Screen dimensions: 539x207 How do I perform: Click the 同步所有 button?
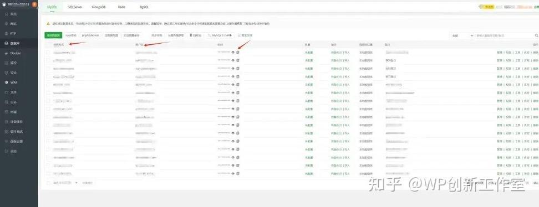point(157,35)
